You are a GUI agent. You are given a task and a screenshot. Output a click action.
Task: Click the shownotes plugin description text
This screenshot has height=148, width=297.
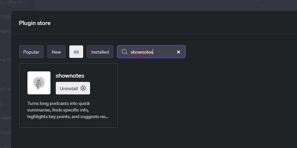pyautogui.click(x=68, y=110)
